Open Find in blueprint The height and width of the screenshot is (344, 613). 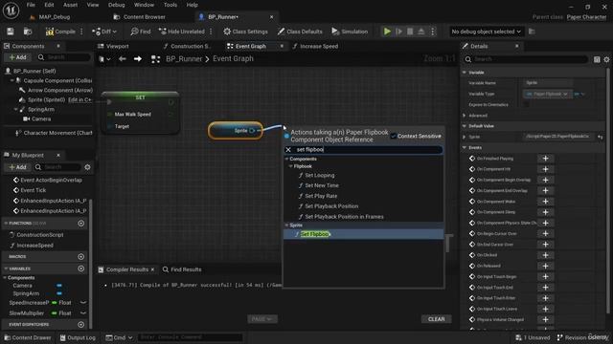[141, 32]
